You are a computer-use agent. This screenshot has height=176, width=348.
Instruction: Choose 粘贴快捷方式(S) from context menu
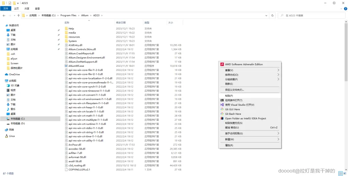[250, 123]
